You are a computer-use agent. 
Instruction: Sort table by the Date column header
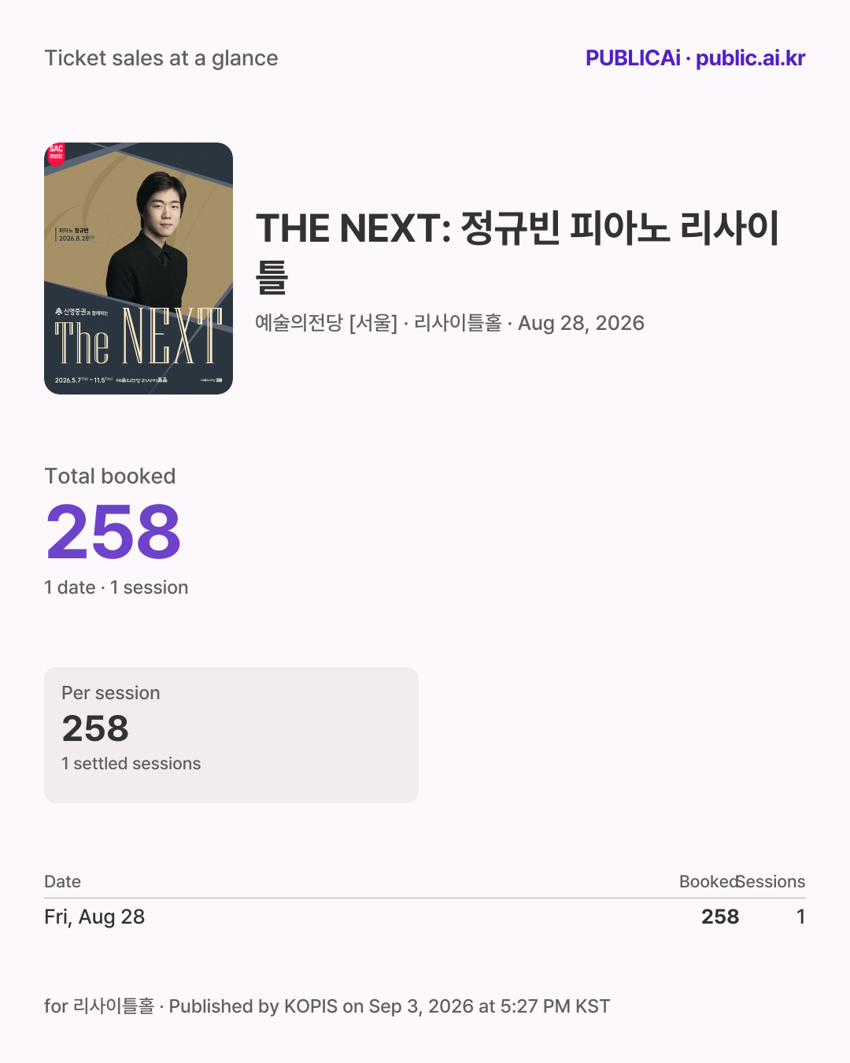[x=63, y=882]
